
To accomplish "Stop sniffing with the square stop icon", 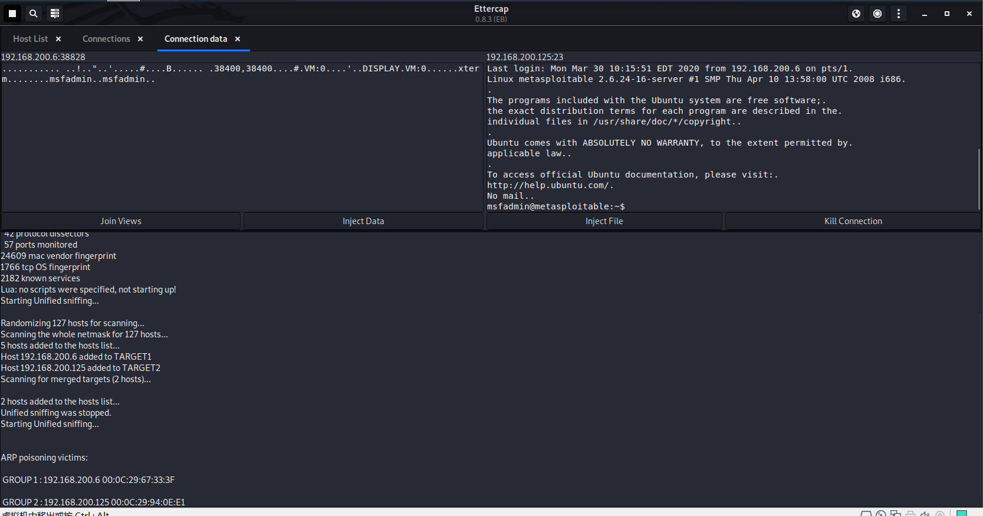I will point(12,13).
